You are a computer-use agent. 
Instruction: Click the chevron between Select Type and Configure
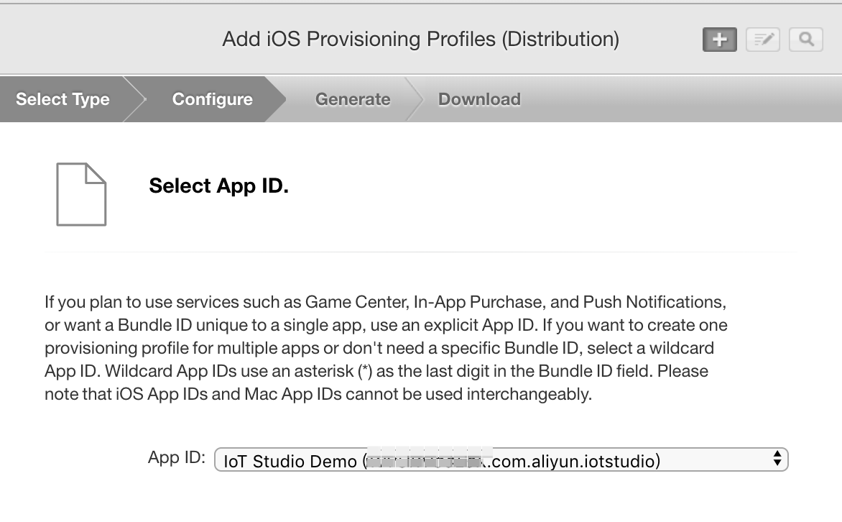tap(135, 99)
